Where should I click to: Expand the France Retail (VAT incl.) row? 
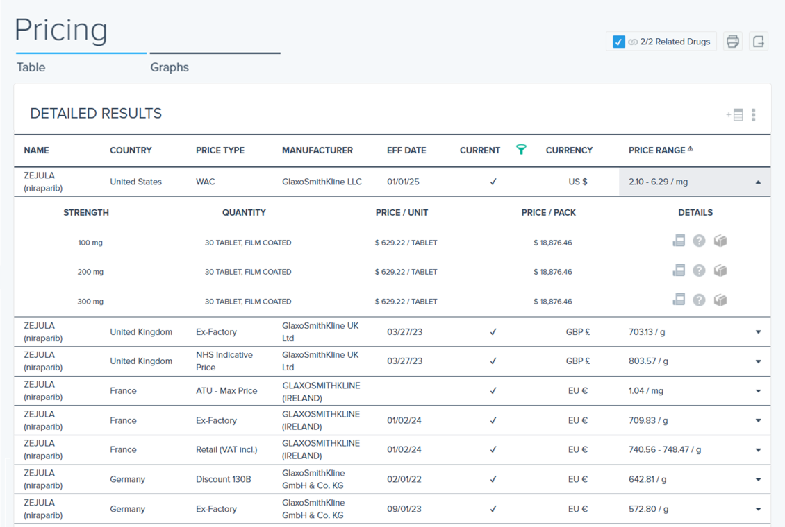click(758, 449)
